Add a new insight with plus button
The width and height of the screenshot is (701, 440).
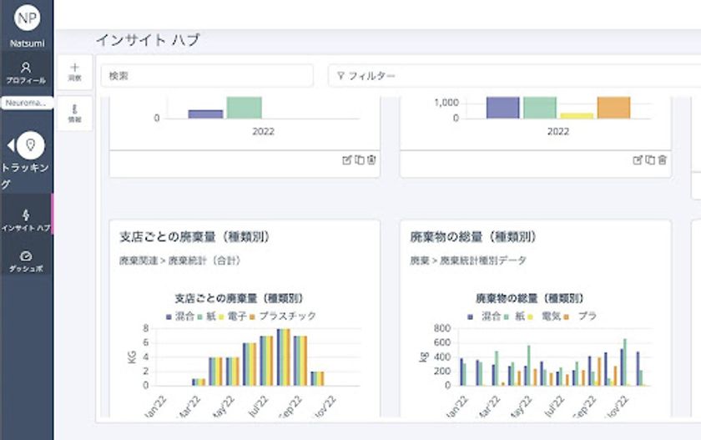coord(74,72)
